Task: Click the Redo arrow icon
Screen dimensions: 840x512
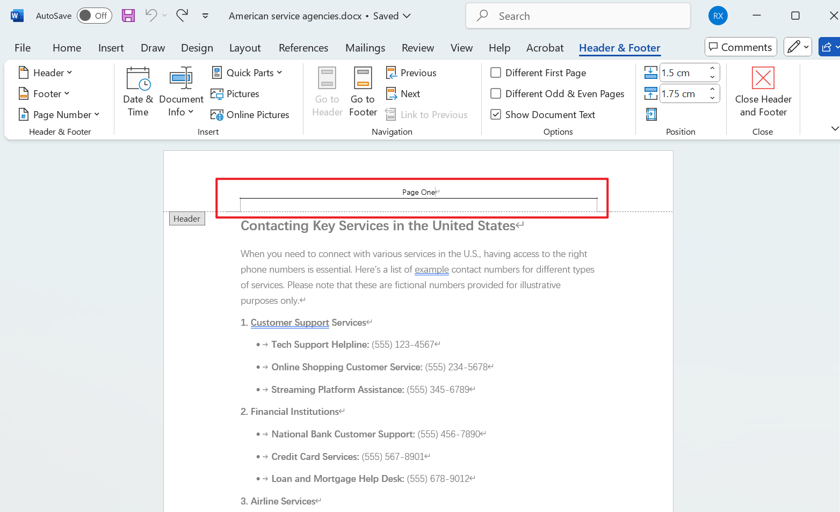Action: pyautogui.click(x=182, y=16)
